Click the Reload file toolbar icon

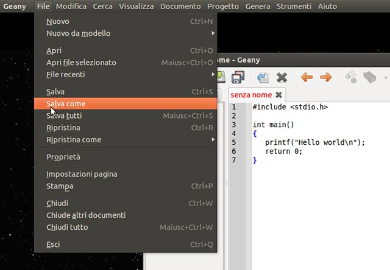[x=263, y=77]
